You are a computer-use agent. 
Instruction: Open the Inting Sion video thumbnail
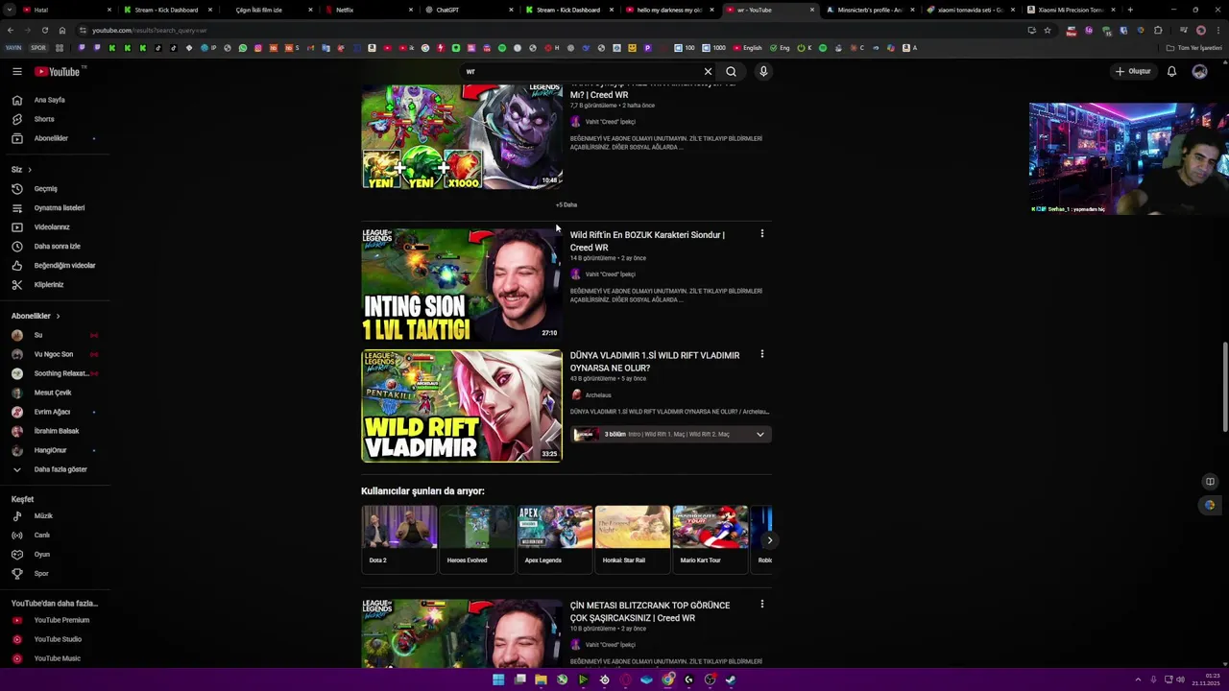click(x=462, y=285)
